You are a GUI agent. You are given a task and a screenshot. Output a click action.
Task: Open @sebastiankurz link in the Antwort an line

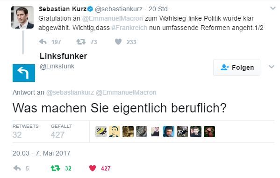(70, 92)
